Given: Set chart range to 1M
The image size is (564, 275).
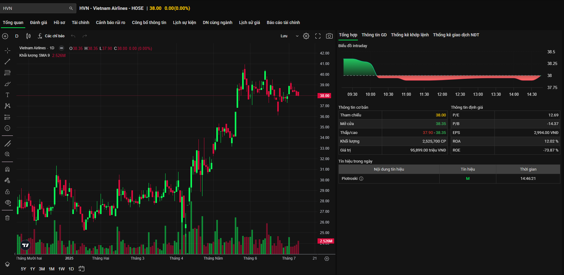Looking at the screenshot, I should pyautogui.click(x=52, y=269).
